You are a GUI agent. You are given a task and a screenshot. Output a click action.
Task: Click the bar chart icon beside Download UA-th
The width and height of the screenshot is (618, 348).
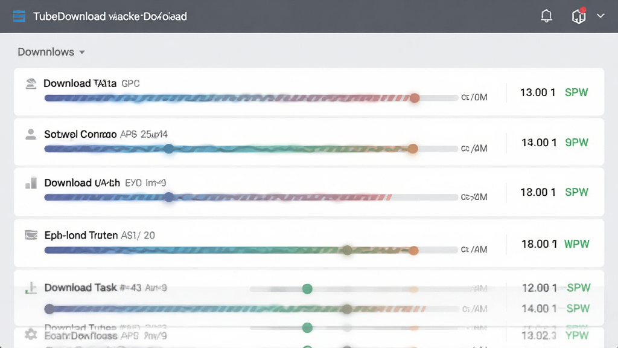click(x=31, y=183)
